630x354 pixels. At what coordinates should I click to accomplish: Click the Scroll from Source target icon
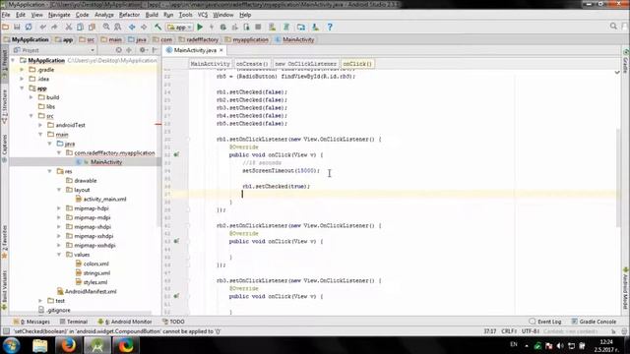point(118,50)
